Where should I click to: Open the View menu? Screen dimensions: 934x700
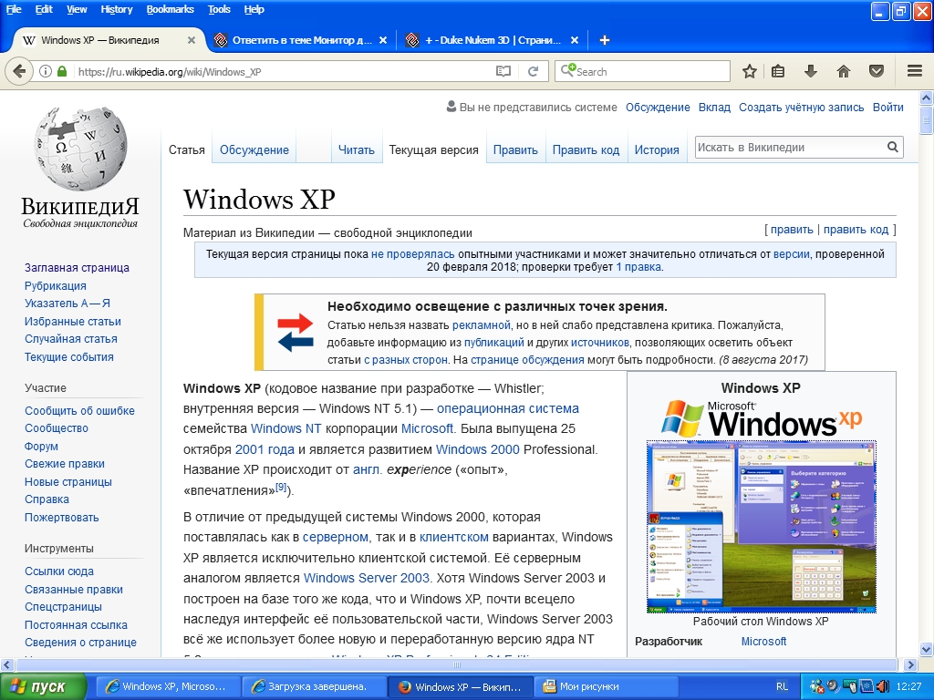pyautogui.click(x=77, y=9)
